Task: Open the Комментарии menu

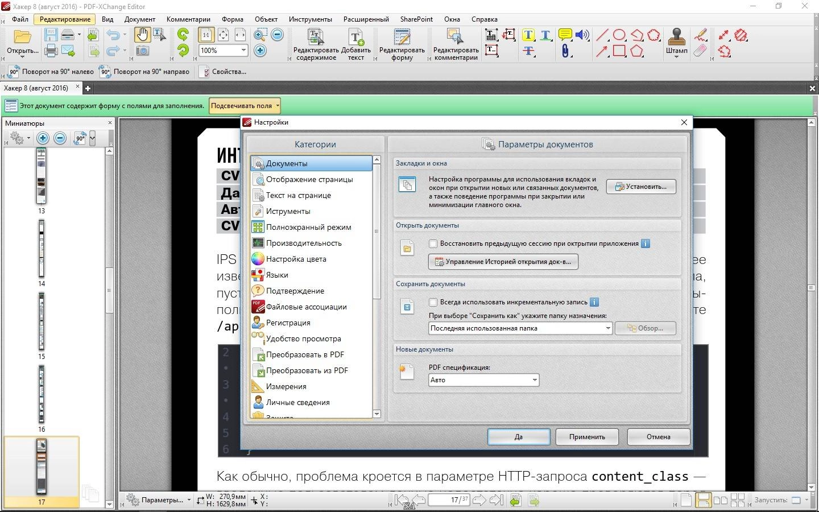Action: (x=188, y=19)
